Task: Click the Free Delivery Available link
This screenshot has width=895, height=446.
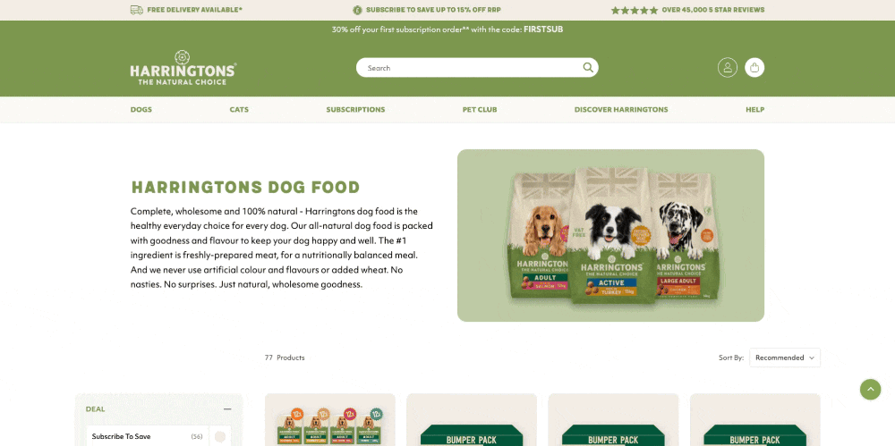Action: pos(194,10)
